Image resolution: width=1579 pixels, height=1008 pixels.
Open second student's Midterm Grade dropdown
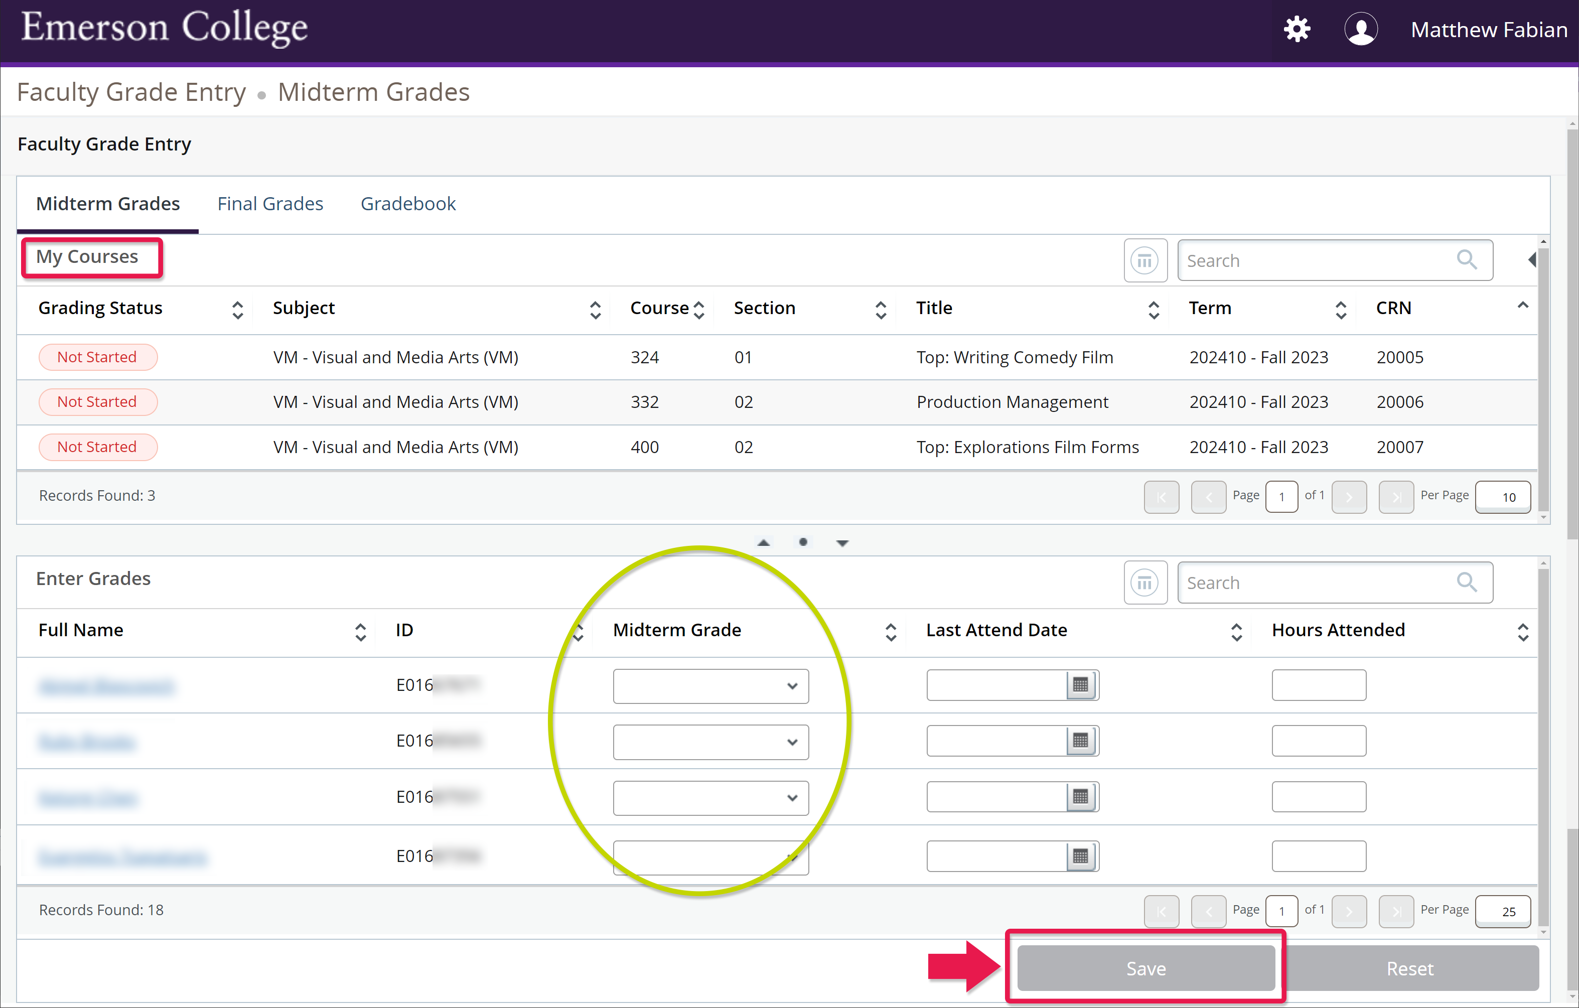coord(710,742)
